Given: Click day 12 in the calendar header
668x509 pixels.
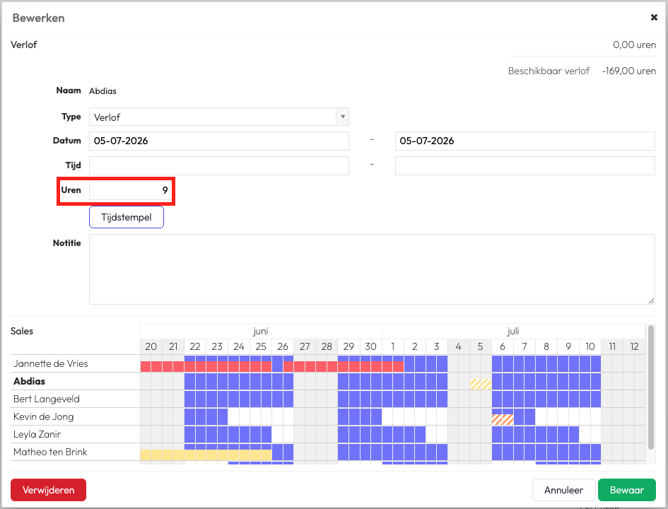Looking at the screenshot, I should point(634,346).
